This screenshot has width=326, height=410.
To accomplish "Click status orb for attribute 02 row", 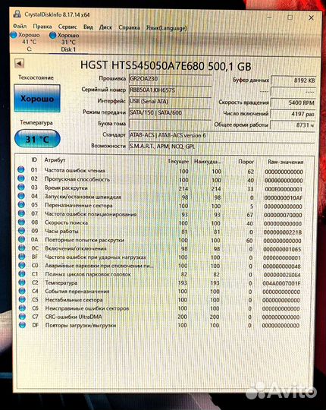I will click(21, 178).
